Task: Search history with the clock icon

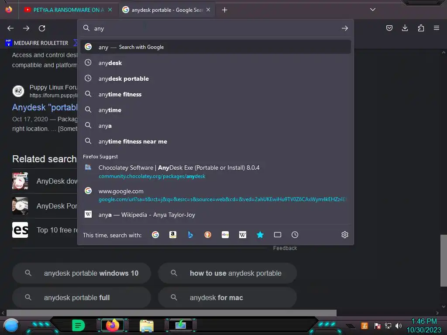Action: click(295, 235)
